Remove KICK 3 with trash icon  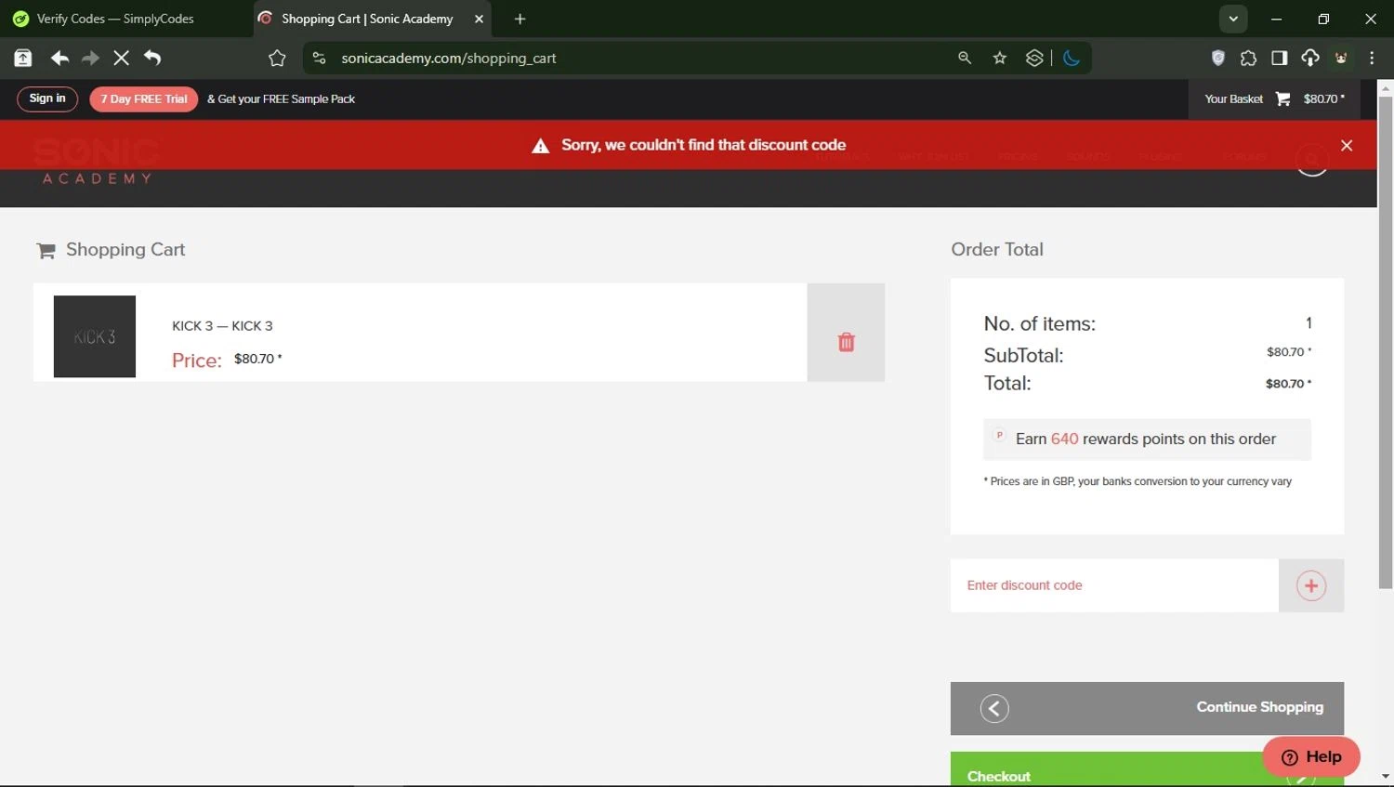point(847,342)
